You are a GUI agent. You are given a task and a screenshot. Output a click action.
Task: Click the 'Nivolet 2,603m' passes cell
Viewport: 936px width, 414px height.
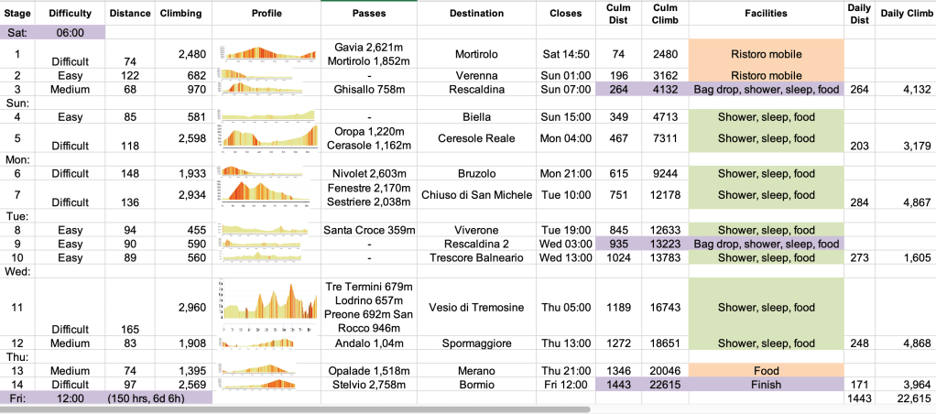369,173
